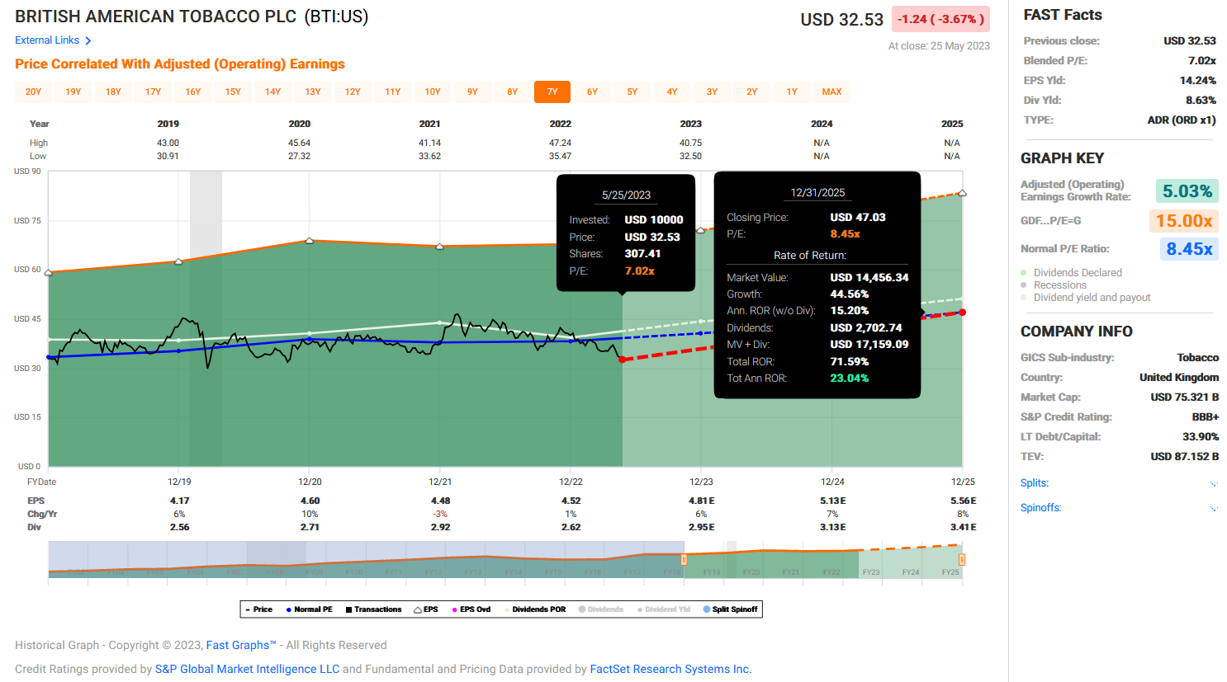1227x682 pixels.
Task: Open the External Links arrow icon
Action: (88, 40)
